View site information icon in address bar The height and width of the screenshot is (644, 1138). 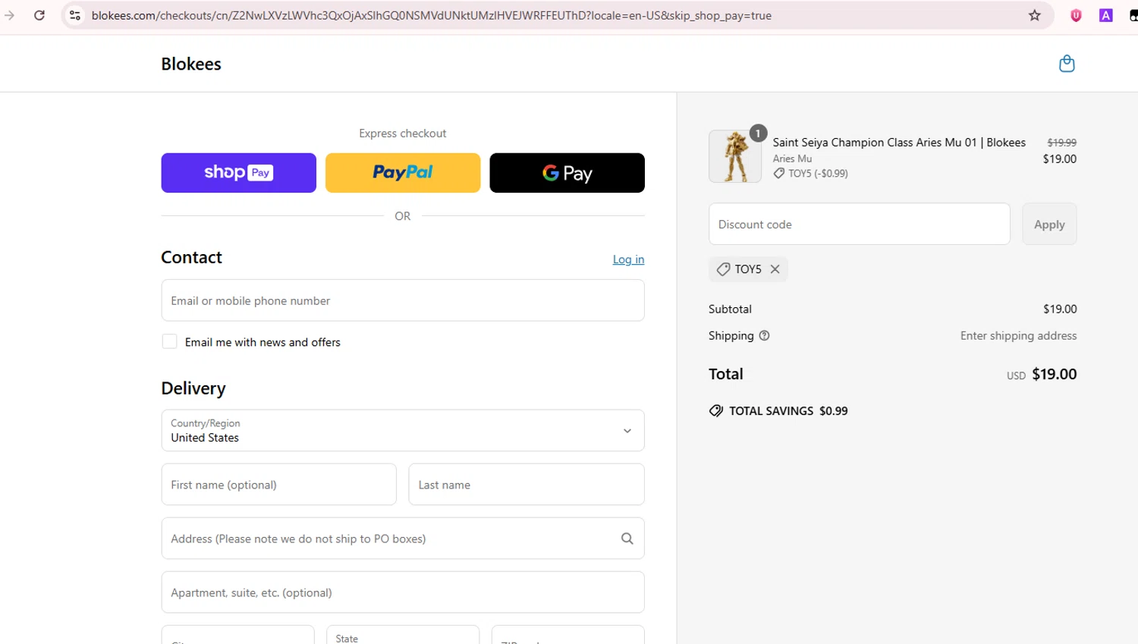74,15
